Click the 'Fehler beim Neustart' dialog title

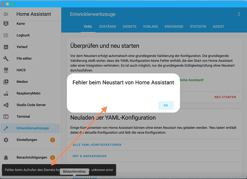click(x=123, y=82)
